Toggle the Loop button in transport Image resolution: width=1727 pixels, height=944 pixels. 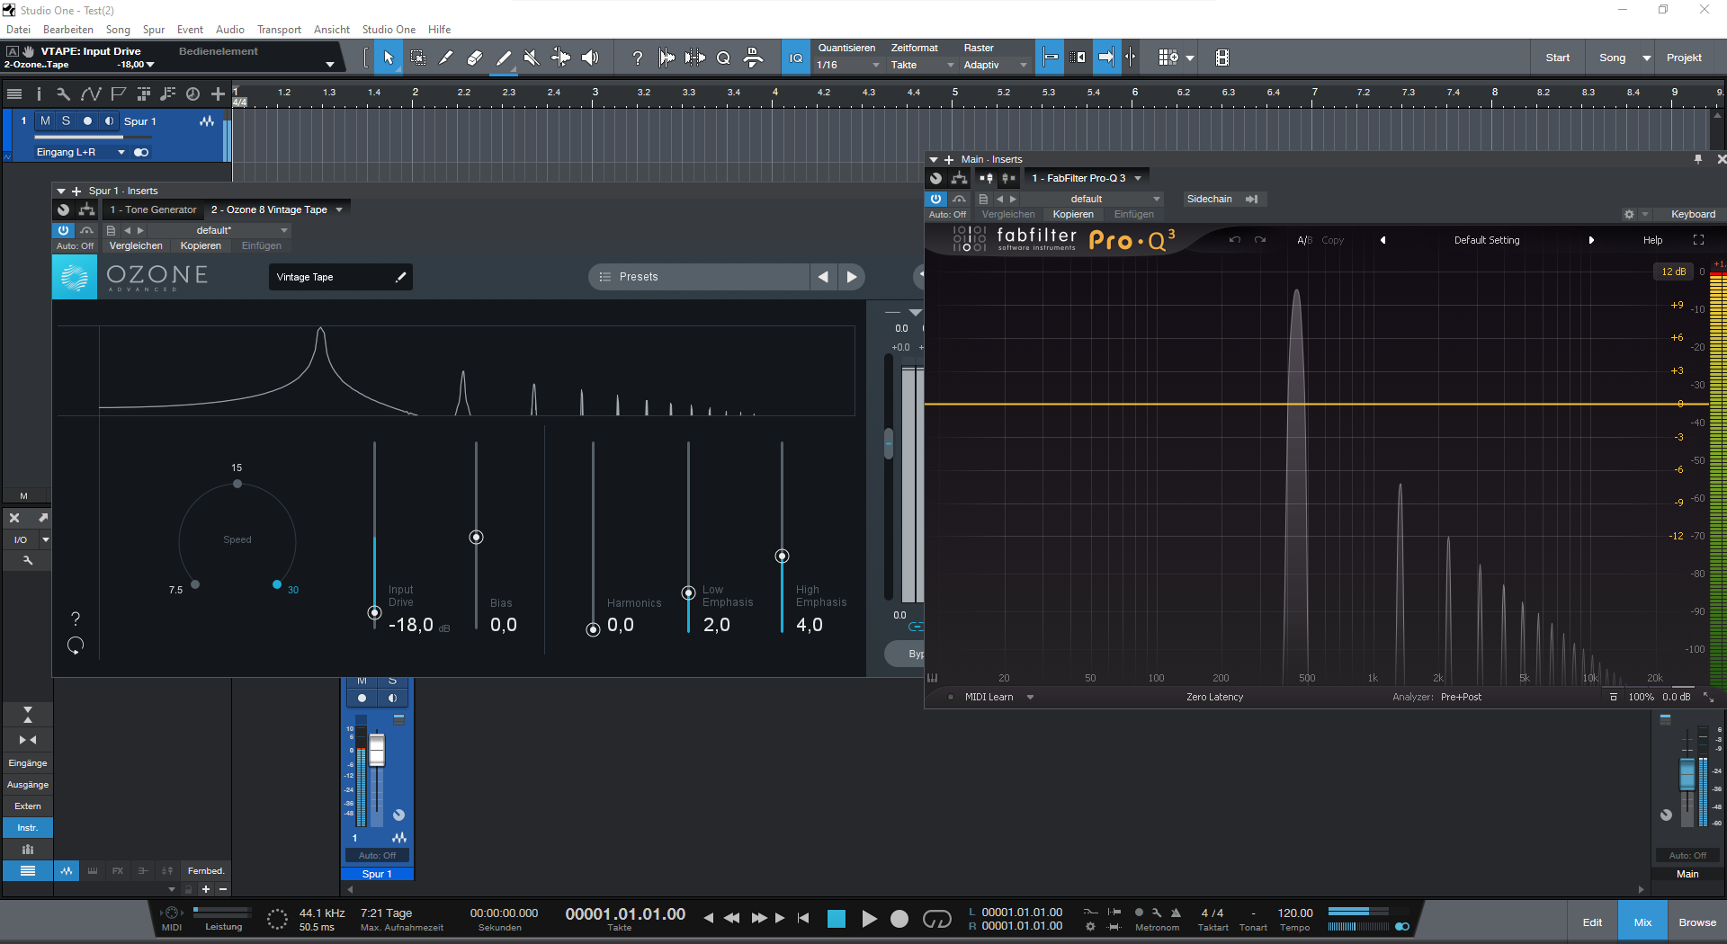pyautogui.click(x=936, y=918)
